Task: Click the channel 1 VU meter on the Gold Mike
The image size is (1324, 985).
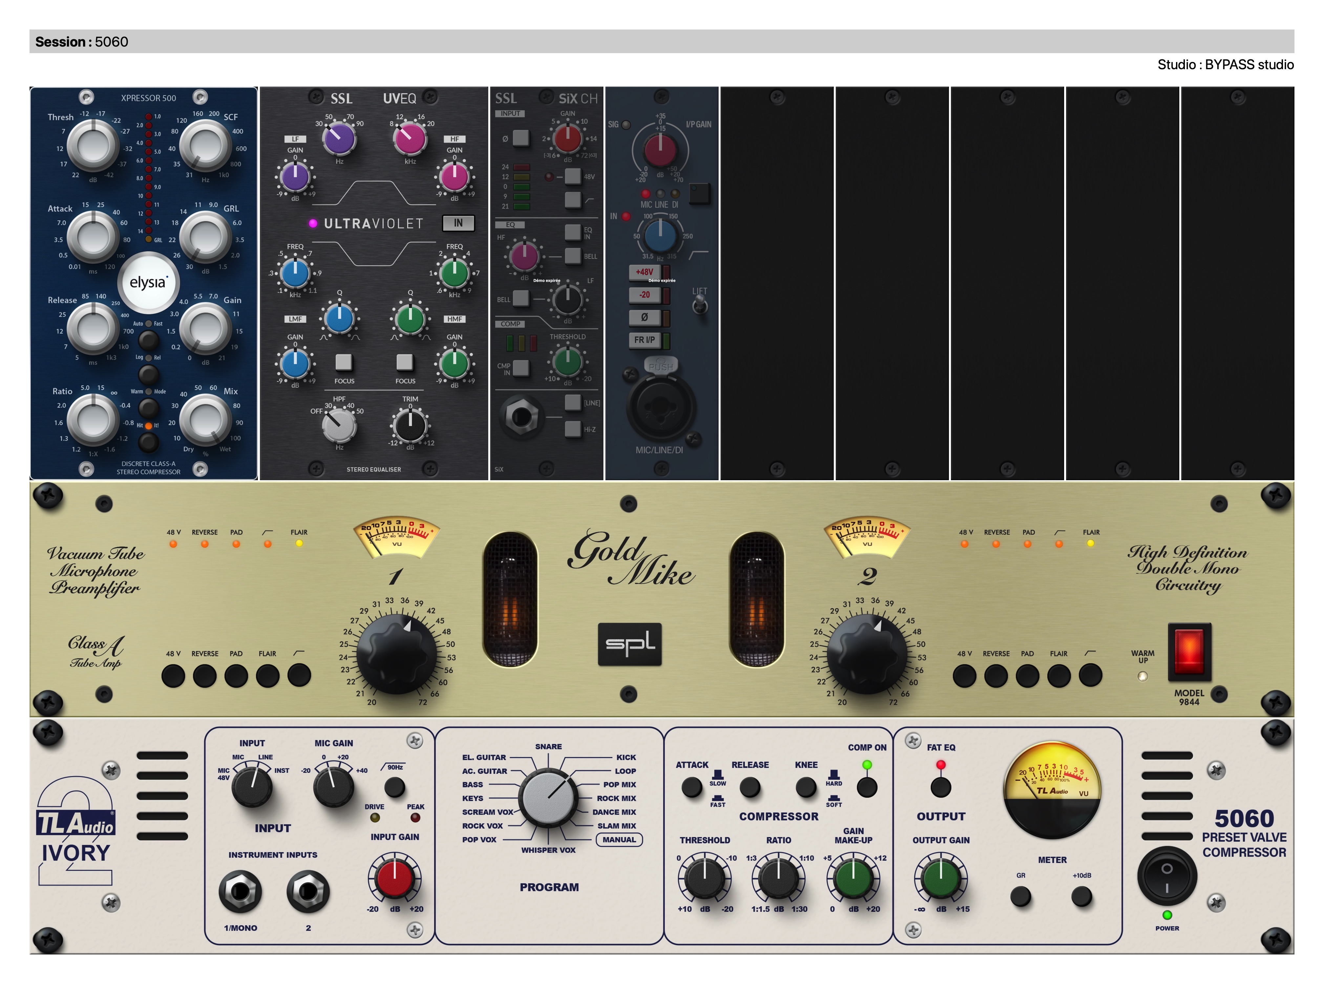Action: coord(397,537)
